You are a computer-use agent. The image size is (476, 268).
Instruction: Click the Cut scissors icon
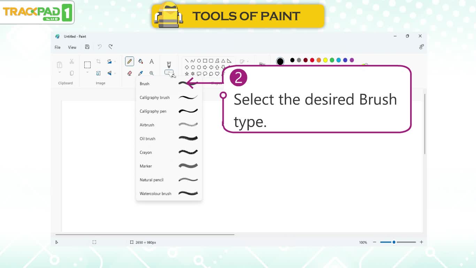[x=72, y=61]
